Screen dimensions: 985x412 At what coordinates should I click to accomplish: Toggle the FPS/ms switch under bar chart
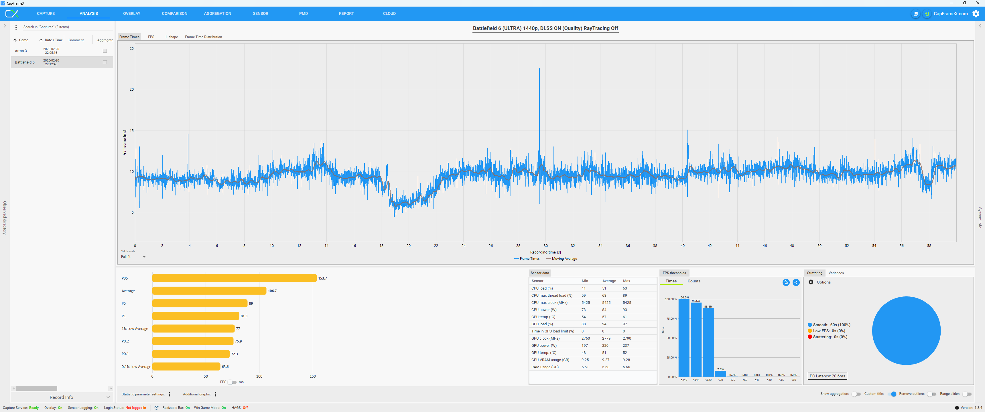point(232,382)
